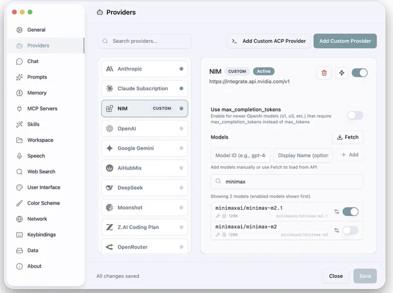Image resolution: width=393 pixels, height=293 pixels.
Task: Click Add Custom ACP Provider
Action: point(269,41)
